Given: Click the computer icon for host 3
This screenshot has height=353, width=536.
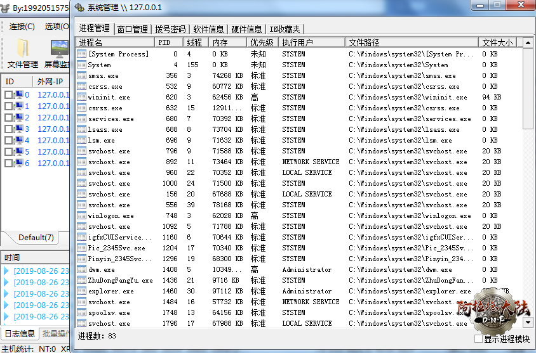Looking at the screenshot, I should pos(18,129).
